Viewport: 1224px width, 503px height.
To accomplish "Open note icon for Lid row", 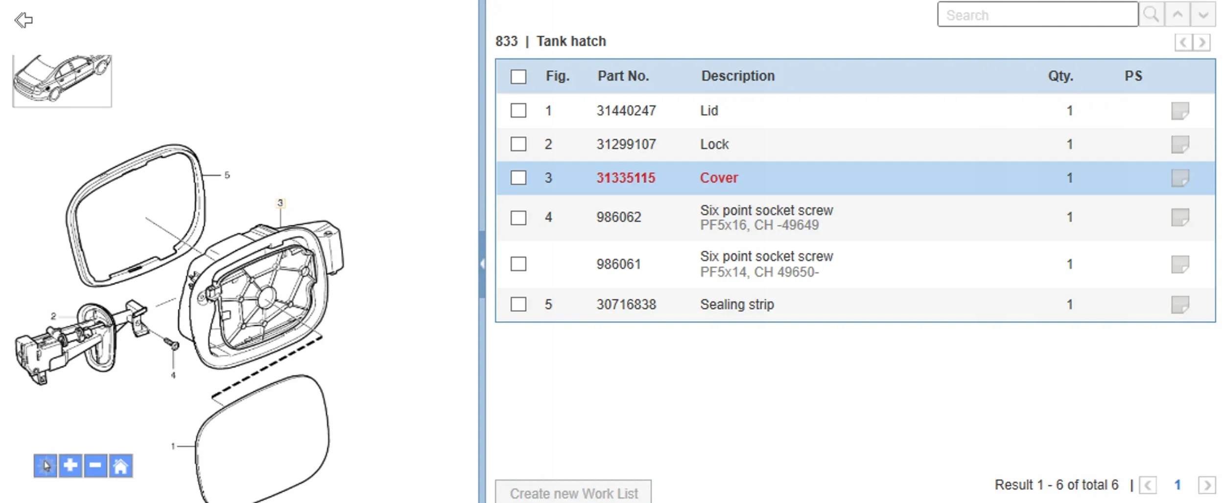I will tap(1180, 111).
